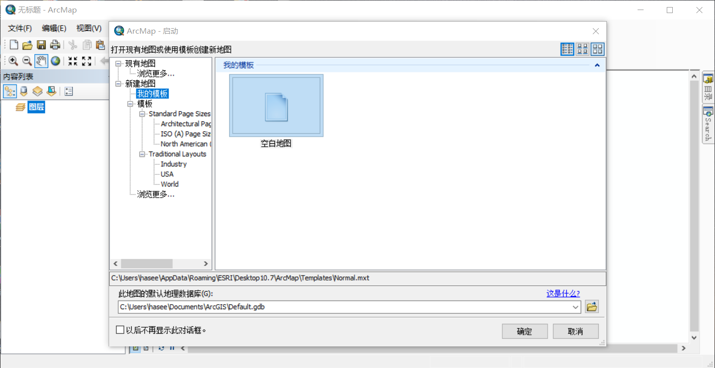
Task: Click List By Source cylinder icon
Action: [x=24, y=91]
